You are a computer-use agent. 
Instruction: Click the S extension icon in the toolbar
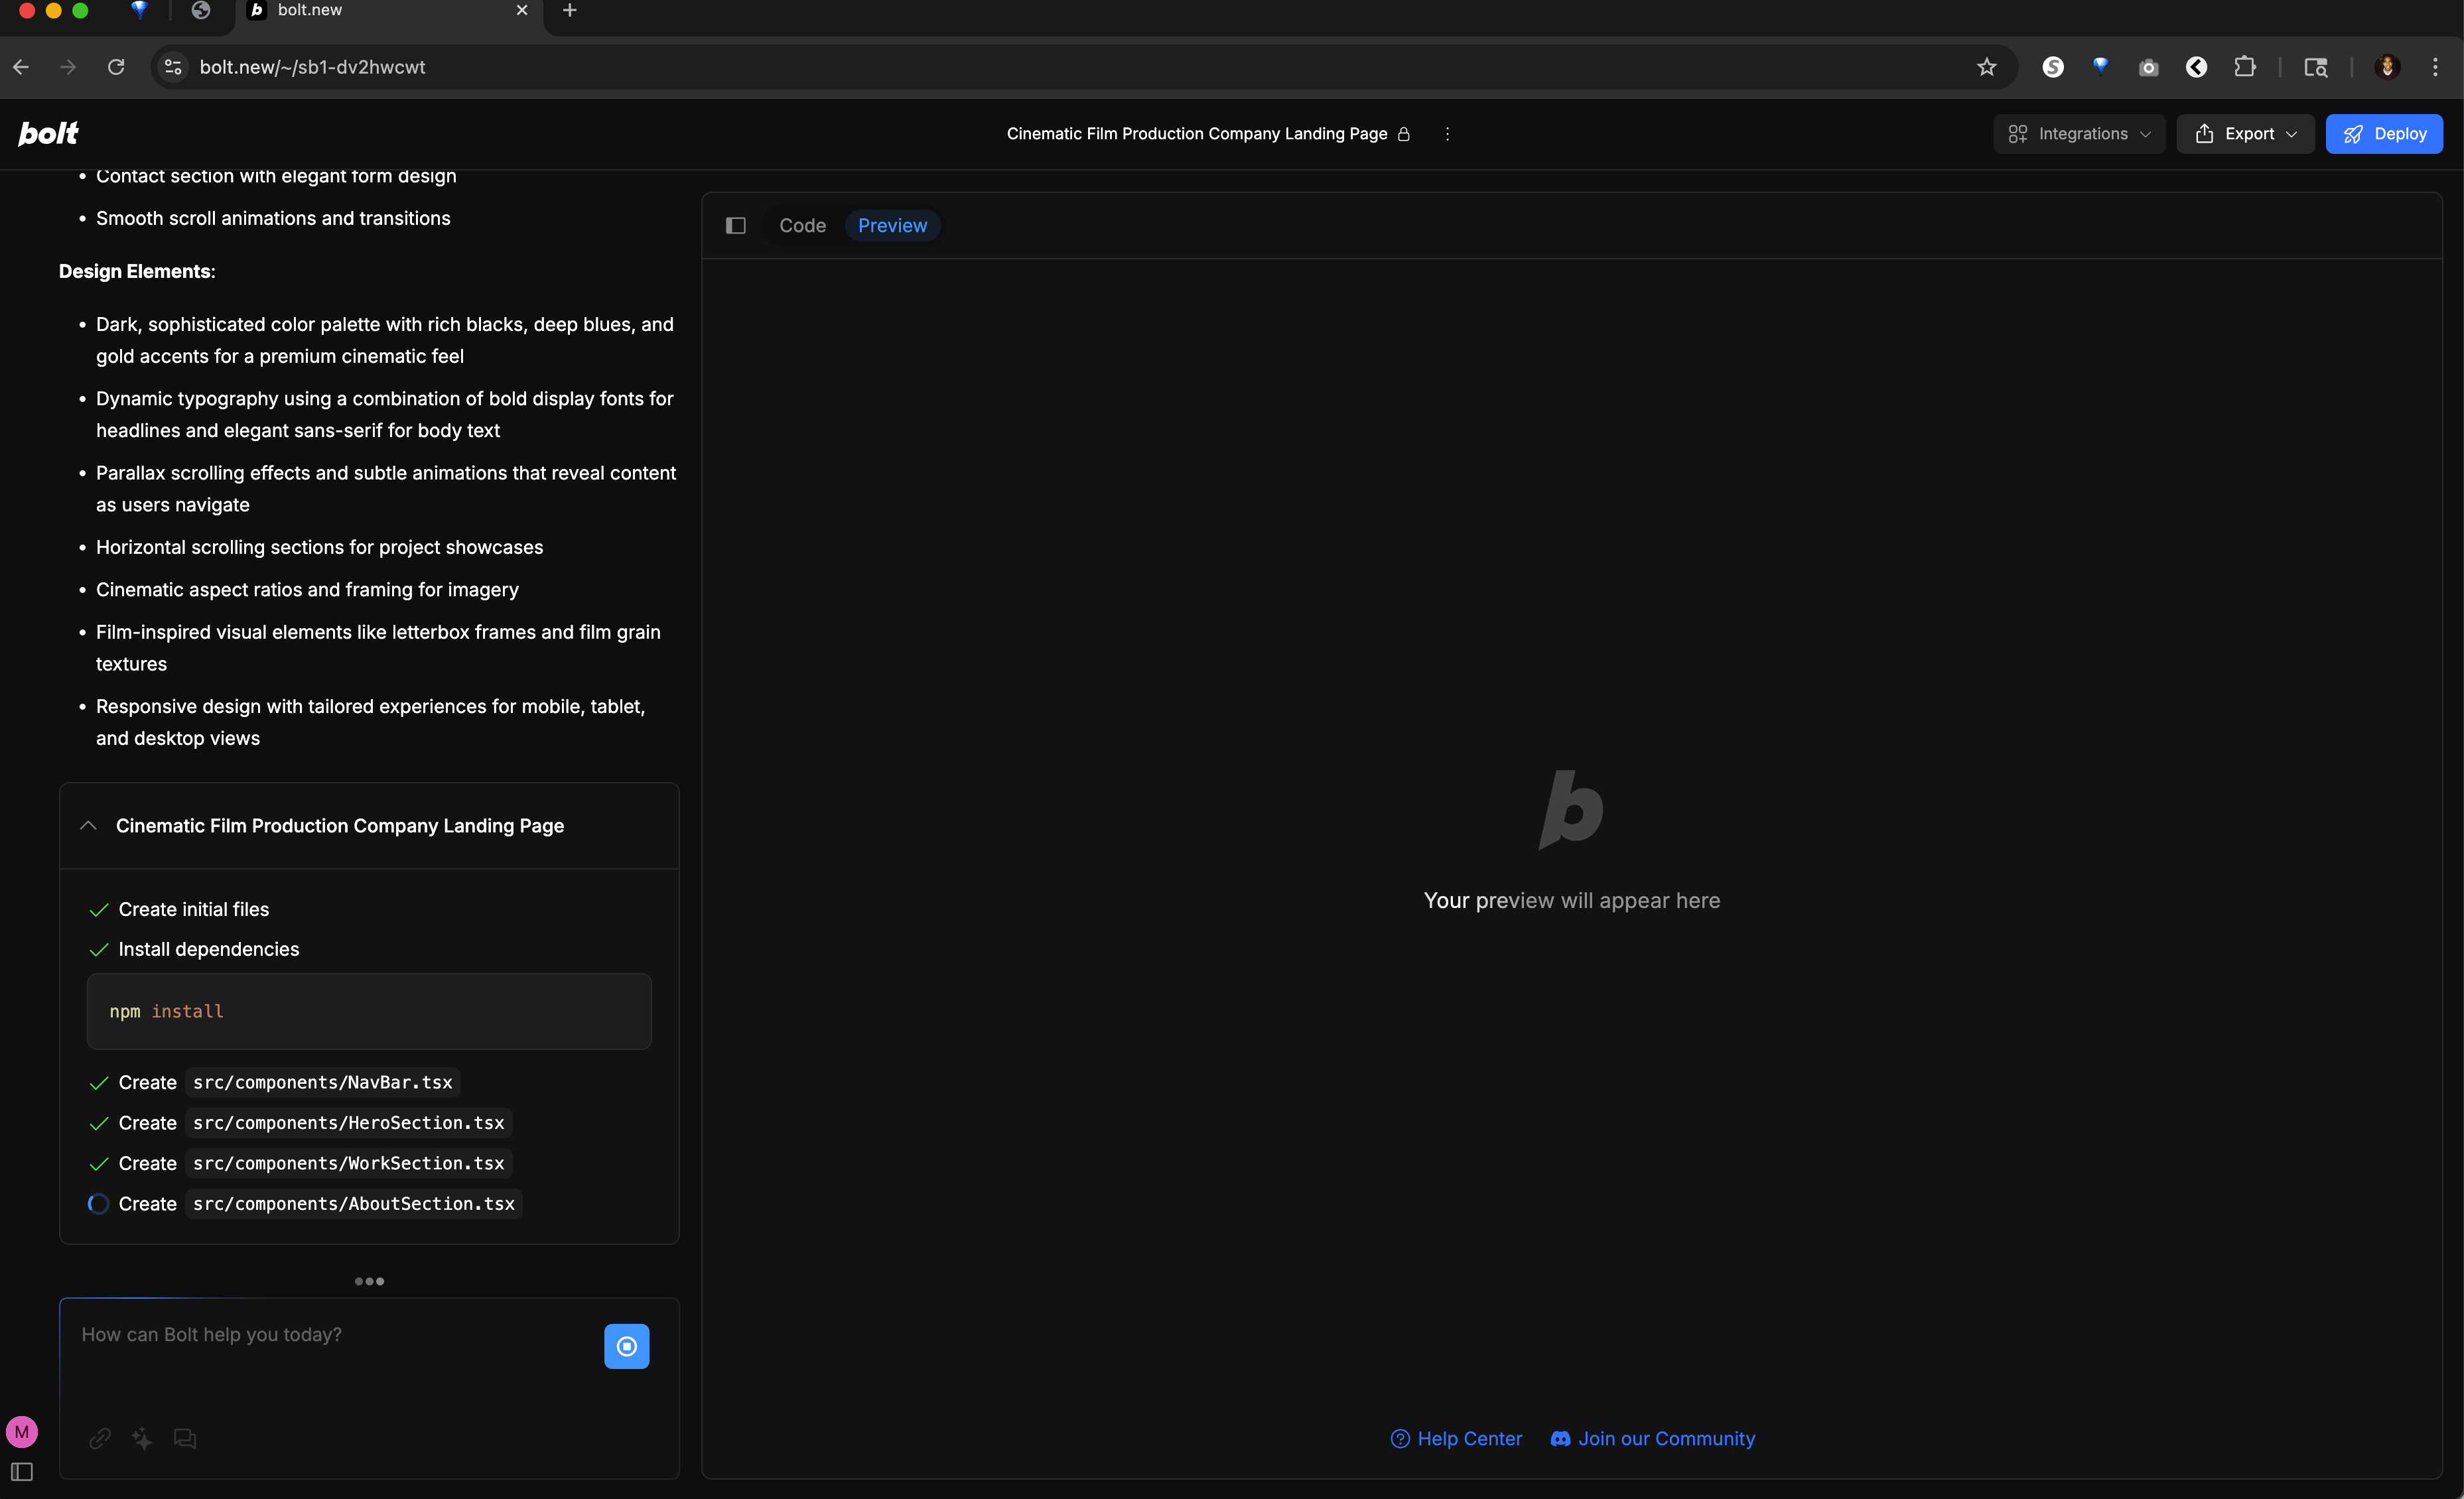coord(2053,67)
